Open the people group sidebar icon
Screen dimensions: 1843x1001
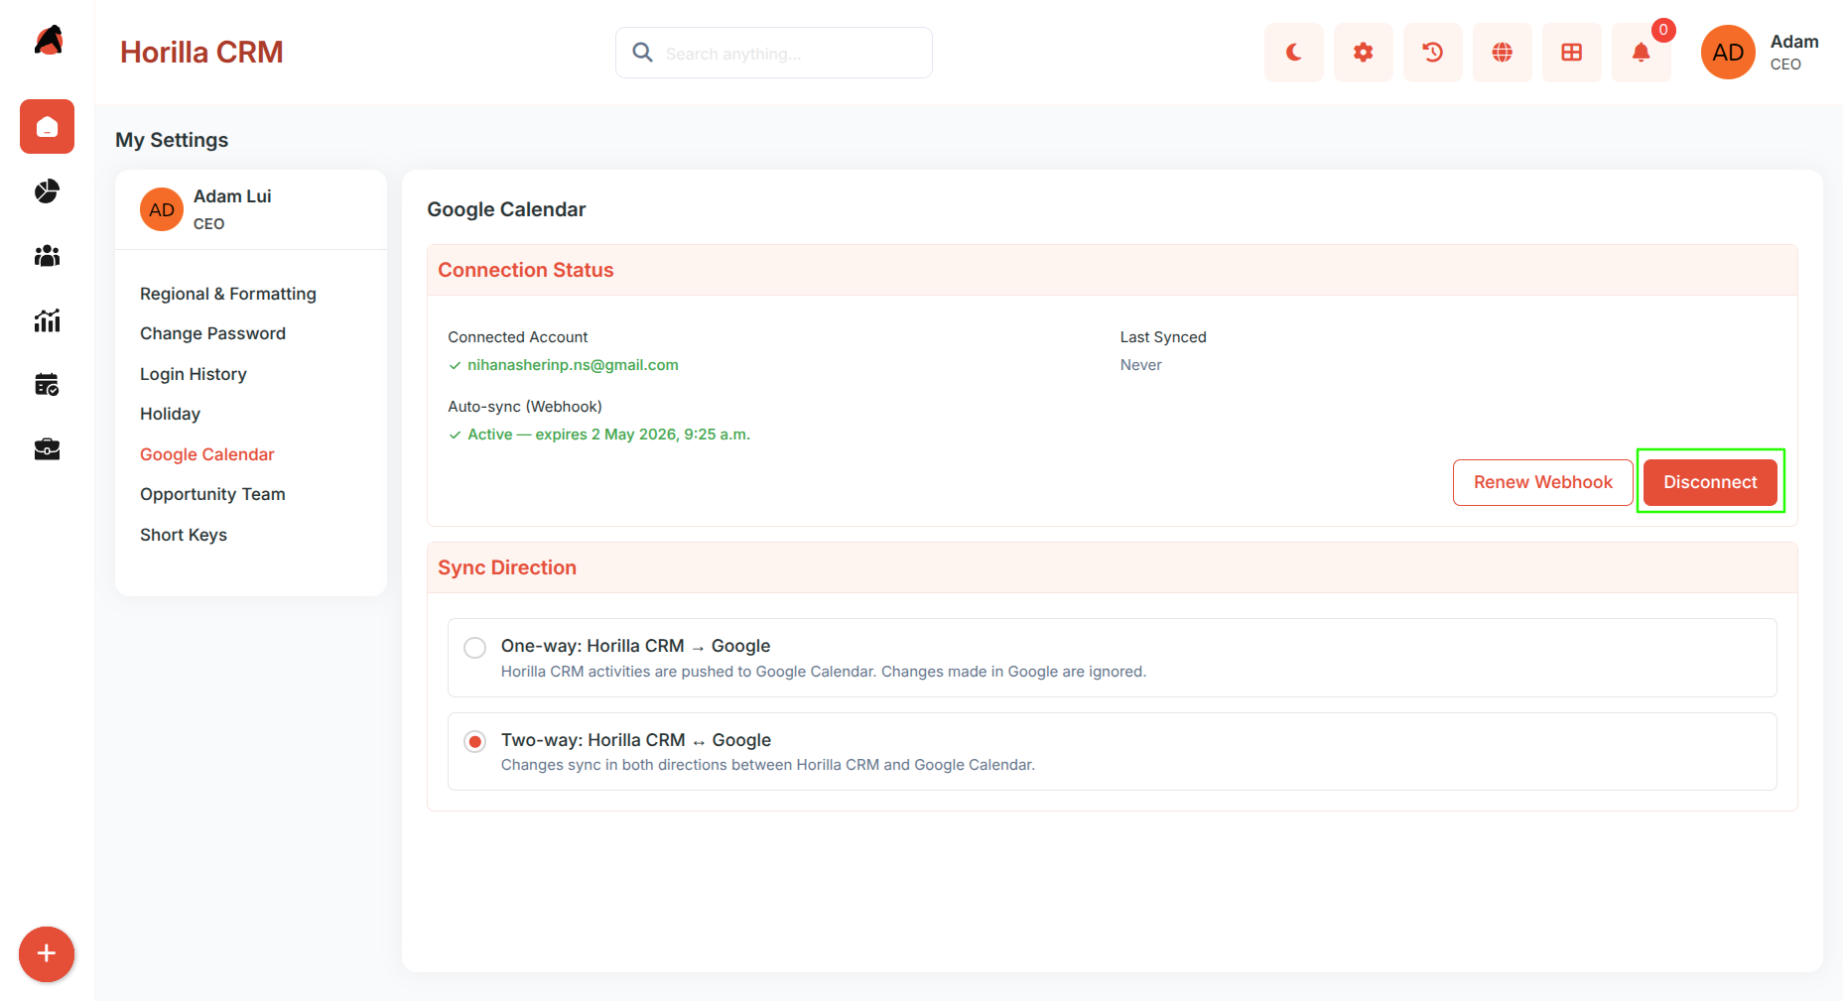[47, 256]
